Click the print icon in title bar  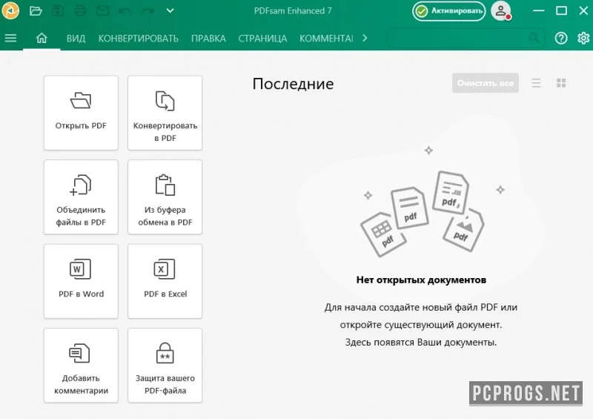pyautogui.click(x=80, y=10)
